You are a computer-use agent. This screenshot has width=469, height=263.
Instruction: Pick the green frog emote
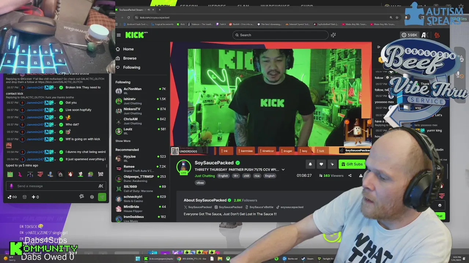(10, 174)
